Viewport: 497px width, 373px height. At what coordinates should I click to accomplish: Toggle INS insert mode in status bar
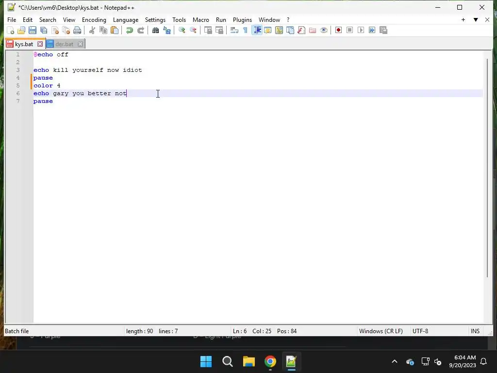coord(475,331)
